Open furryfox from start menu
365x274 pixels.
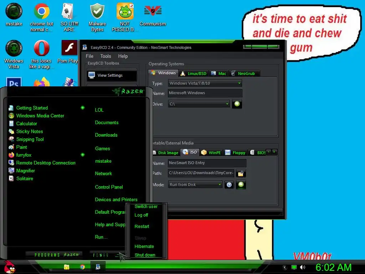20,155
